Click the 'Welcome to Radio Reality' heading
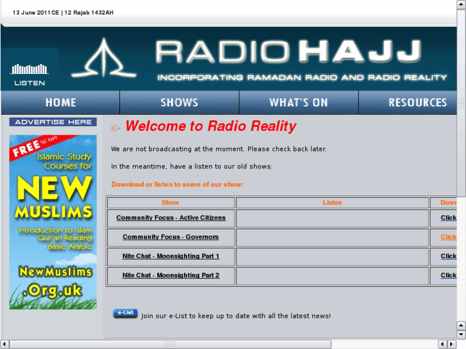 pos(210,126)
